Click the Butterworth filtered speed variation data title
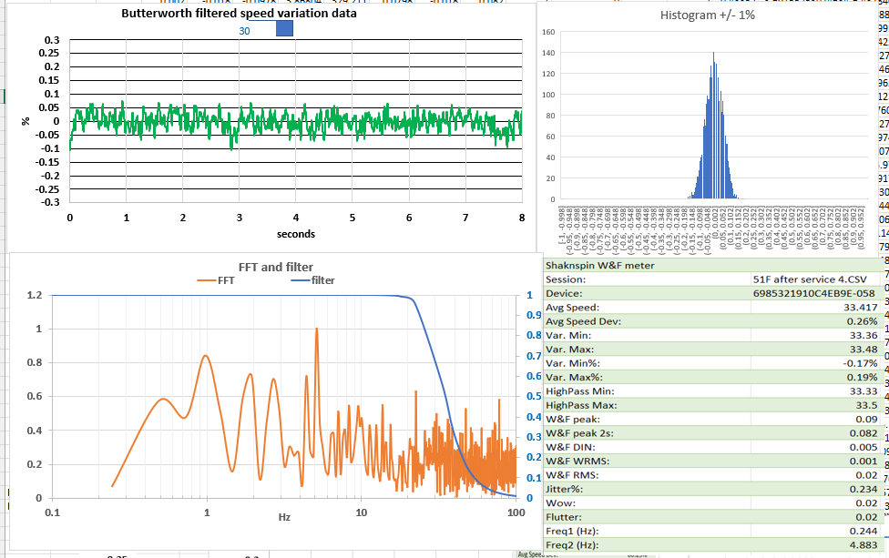The image size is (889, 558). [240, 13]
